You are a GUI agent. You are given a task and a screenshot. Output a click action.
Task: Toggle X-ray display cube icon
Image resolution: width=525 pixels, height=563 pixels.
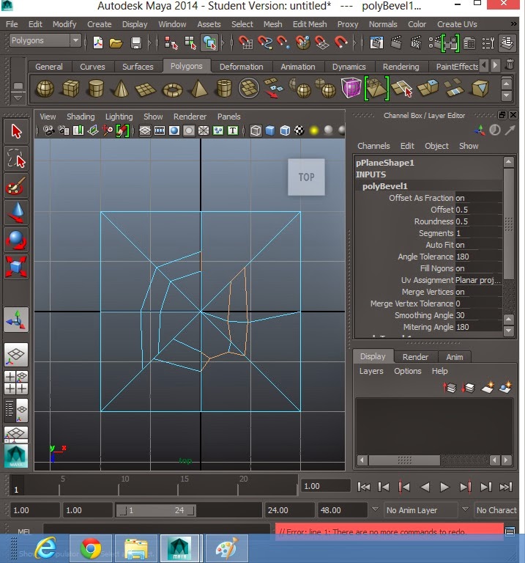tap(285, 130)
